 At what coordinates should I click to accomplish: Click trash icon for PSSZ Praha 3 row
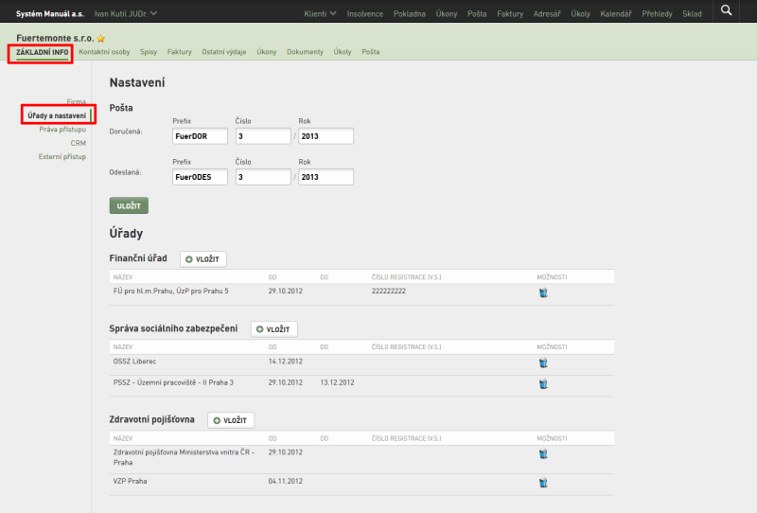(543, 384)
